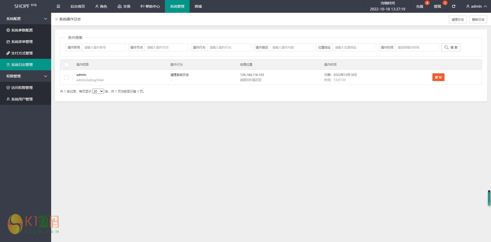The width and height of the screenshot is (491, 242).
Task: Click the 提现 notification badge showing 1
Action: pyautogui.click(x=445, y=3)
